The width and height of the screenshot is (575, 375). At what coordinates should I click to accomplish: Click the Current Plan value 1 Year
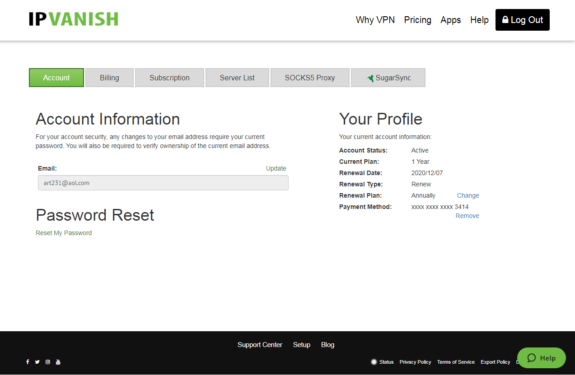[421, 162]
